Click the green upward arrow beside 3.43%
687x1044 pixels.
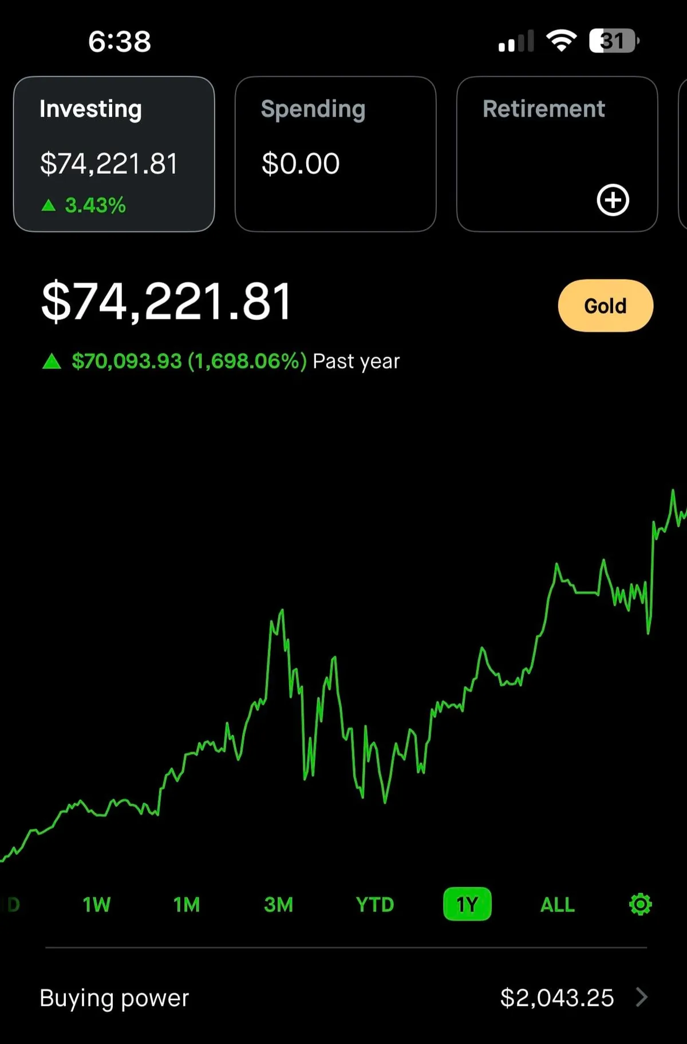[49, 205]
